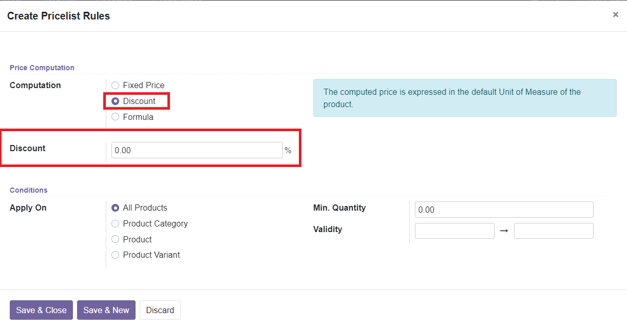Screen dimensions: 627x330
Task: Click the Save & New button
Action: [x=106, y=310]
